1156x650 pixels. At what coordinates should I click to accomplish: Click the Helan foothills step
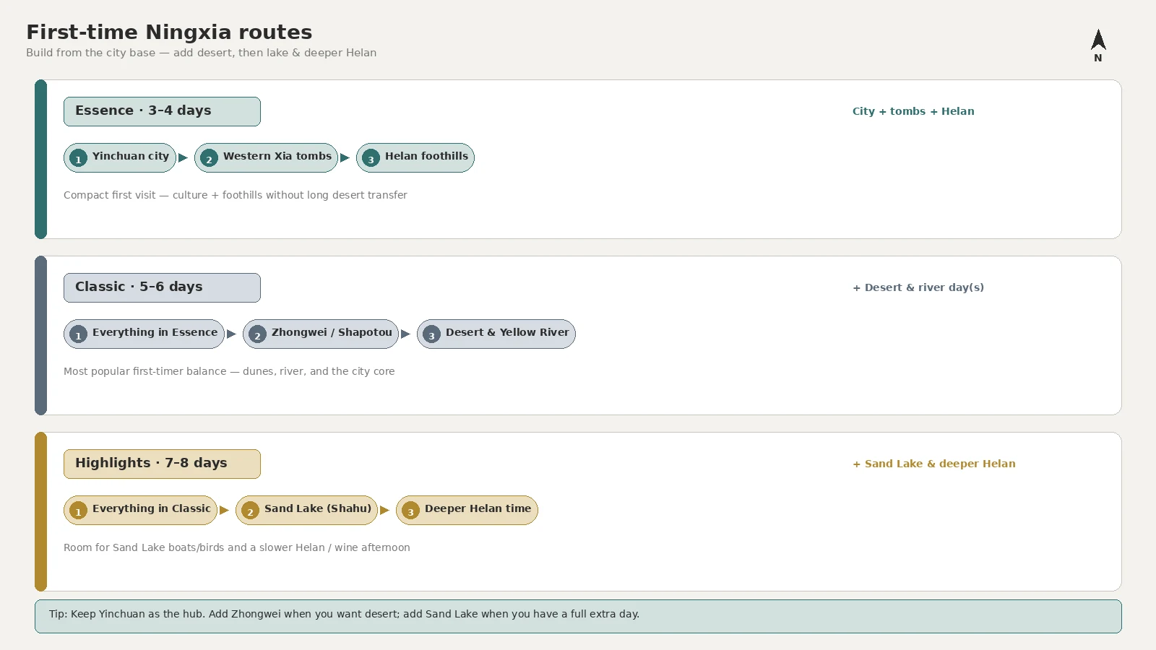[415, 157]
